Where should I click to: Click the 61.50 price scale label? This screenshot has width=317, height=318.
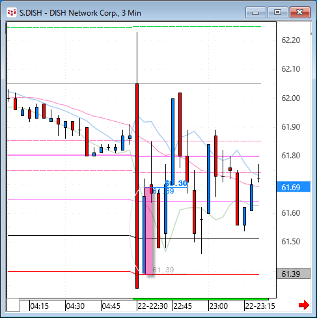[x=291, y=242]
